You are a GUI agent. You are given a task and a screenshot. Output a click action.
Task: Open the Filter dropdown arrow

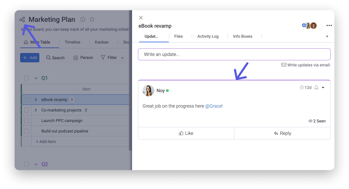point(122,58)
